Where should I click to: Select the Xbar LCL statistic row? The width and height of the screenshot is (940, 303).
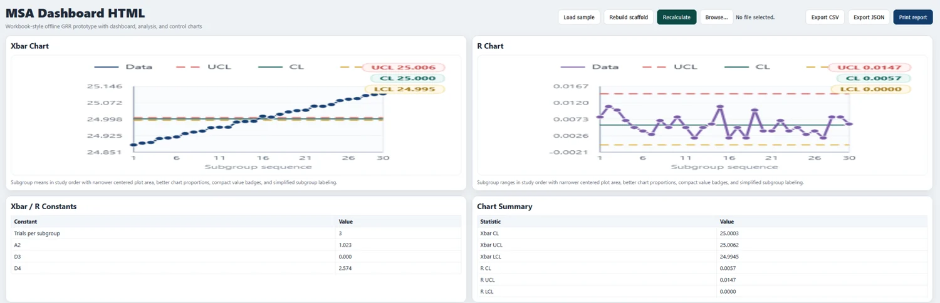[702, 257]
